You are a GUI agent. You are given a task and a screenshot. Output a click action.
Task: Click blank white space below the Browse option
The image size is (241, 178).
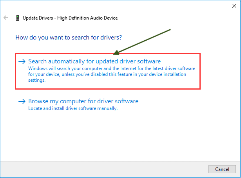[x=118, y=137]
